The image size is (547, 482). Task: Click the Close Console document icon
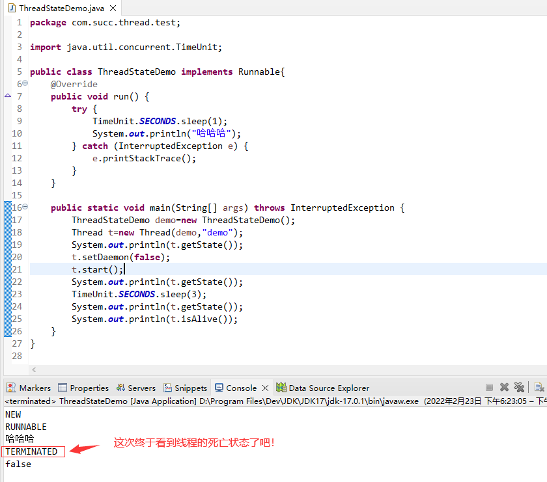click(x=539, y=386)
